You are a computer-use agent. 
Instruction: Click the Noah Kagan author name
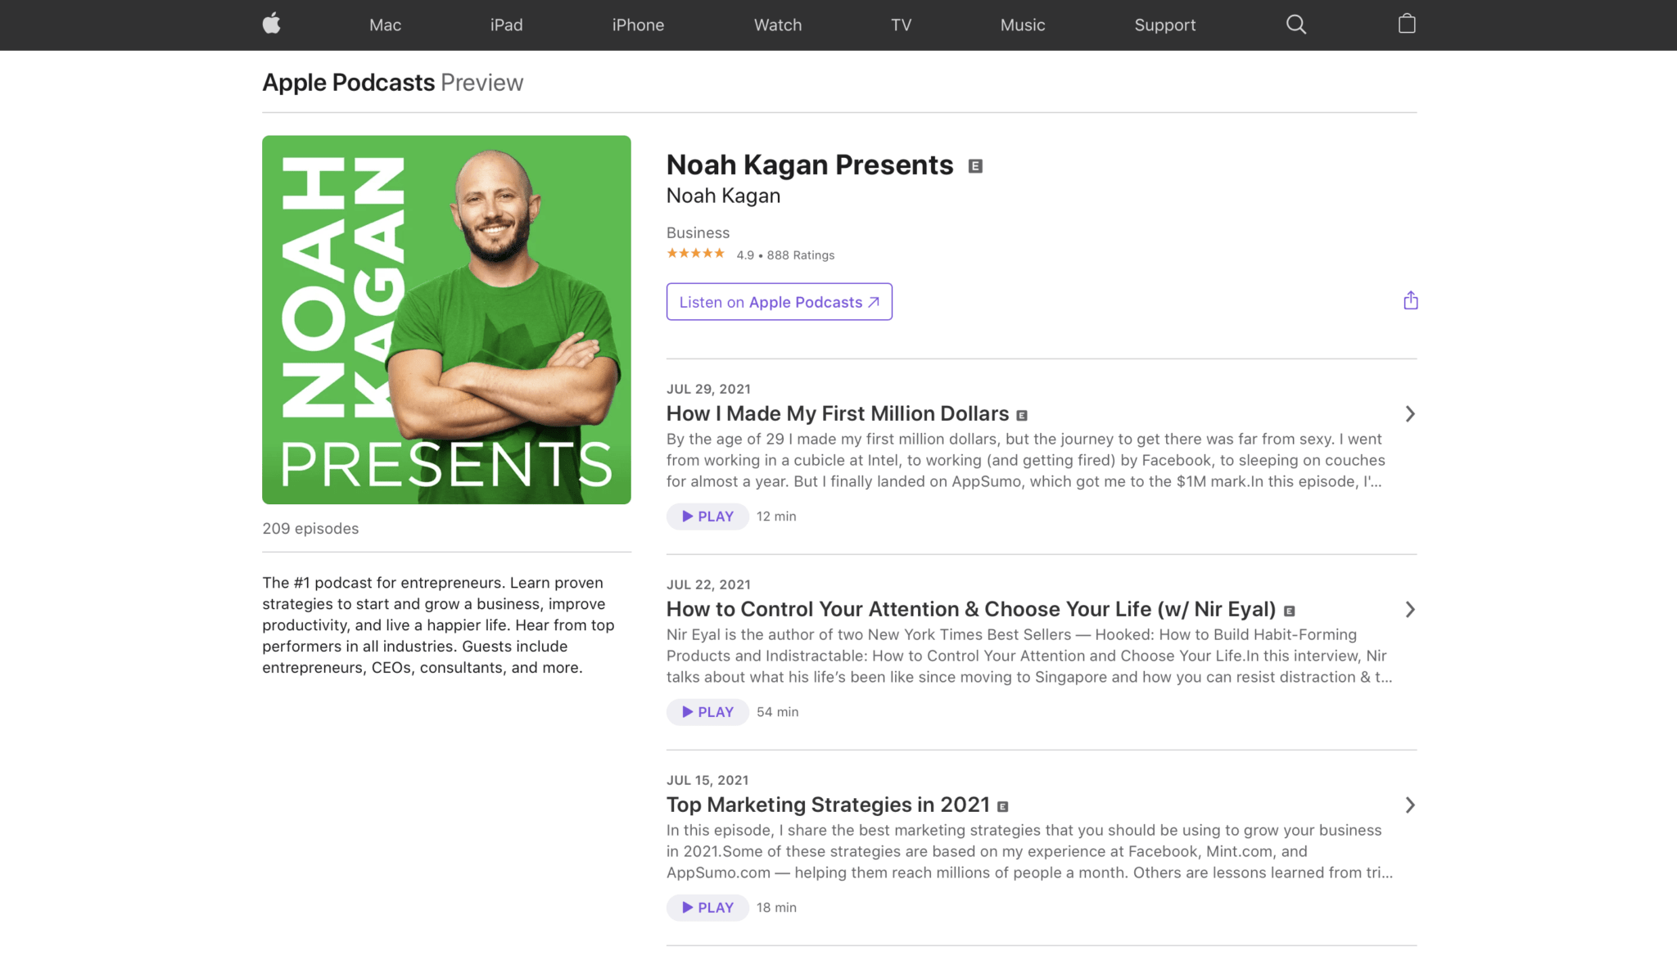723,196
